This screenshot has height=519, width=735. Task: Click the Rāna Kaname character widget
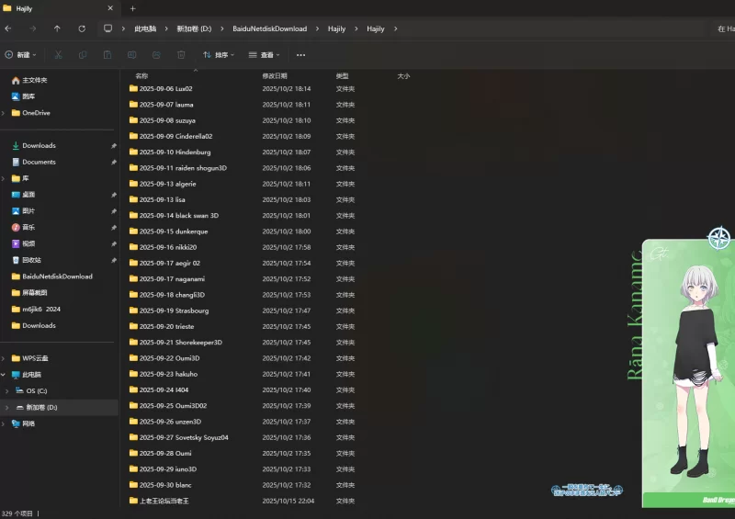point(688,374)
